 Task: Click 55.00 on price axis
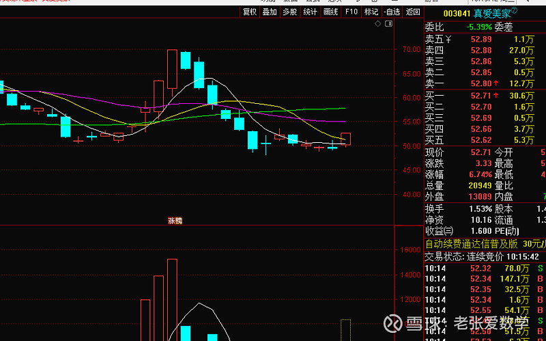coord(412,122)
